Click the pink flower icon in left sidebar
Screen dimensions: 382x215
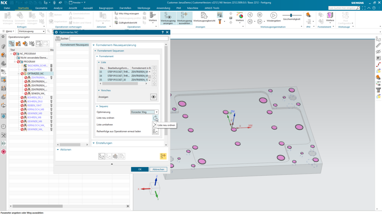[4, 152]
